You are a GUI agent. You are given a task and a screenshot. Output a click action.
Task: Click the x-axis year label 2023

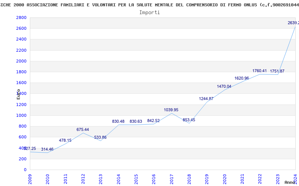point(278,179)
